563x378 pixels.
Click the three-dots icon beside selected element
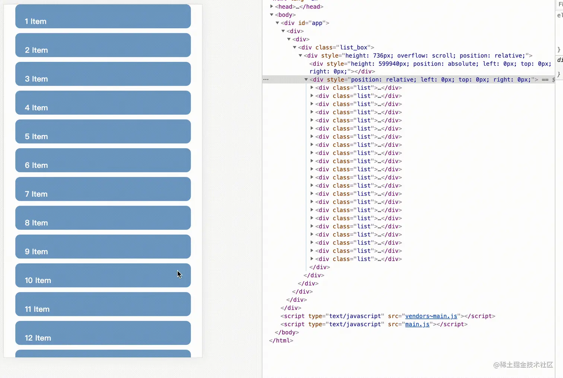point(266,79)
